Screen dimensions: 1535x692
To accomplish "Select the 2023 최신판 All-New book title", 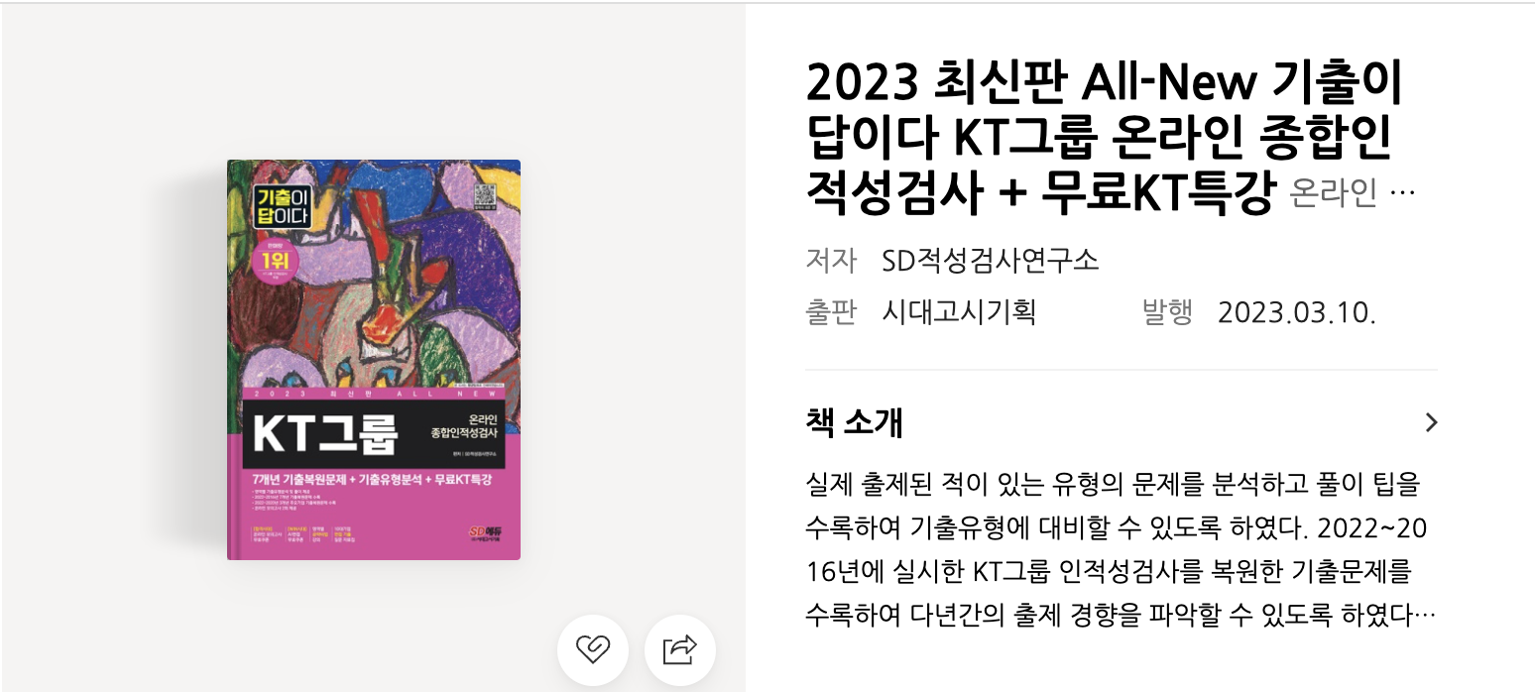I will point(1104,139).
